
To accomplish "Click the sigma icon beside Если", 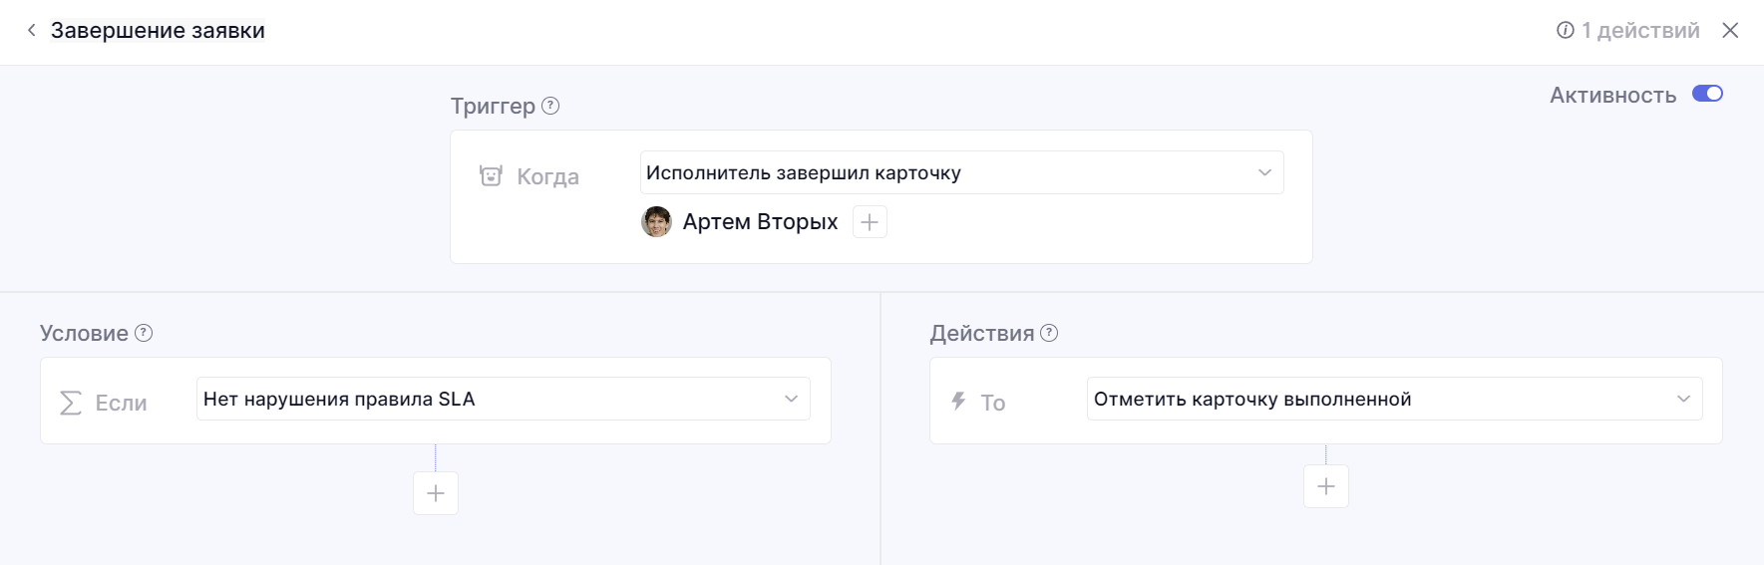I will coord(71,403).
